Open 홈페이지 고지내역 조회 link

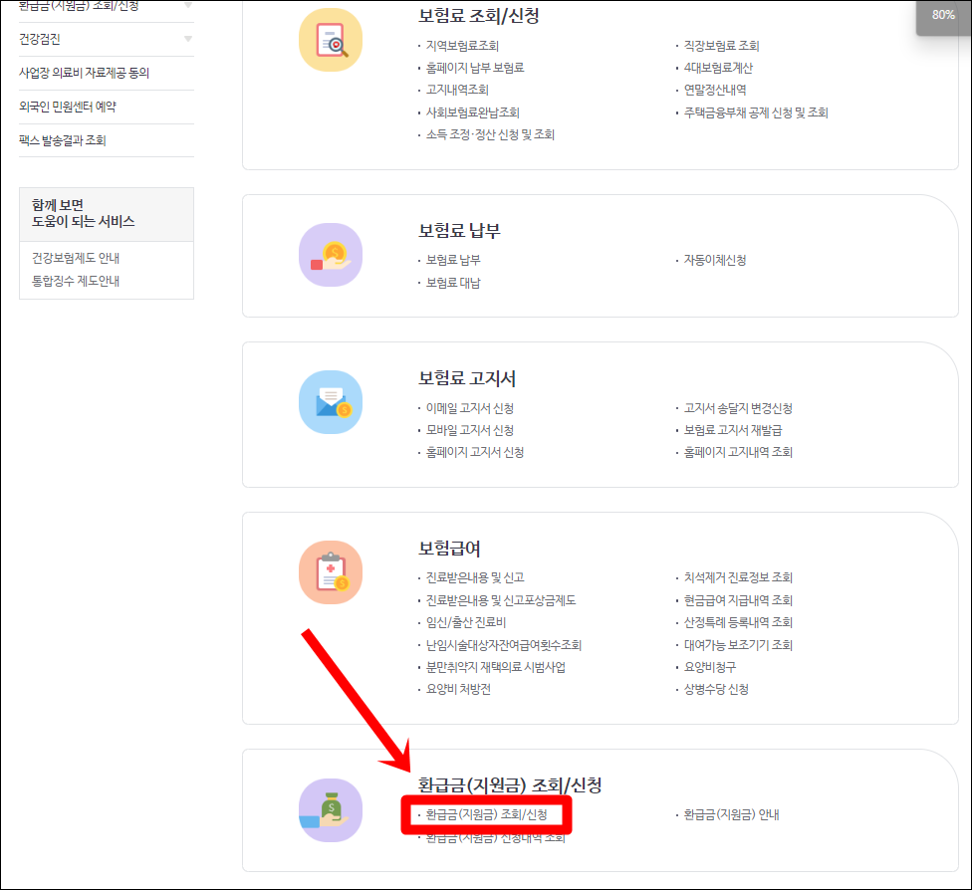pyautogui.click(x=738, y=452)
